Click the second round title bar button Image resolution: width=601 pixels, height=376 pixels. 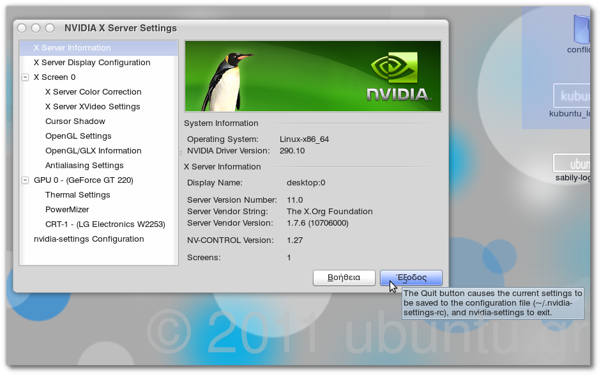[x=36, y=28]
